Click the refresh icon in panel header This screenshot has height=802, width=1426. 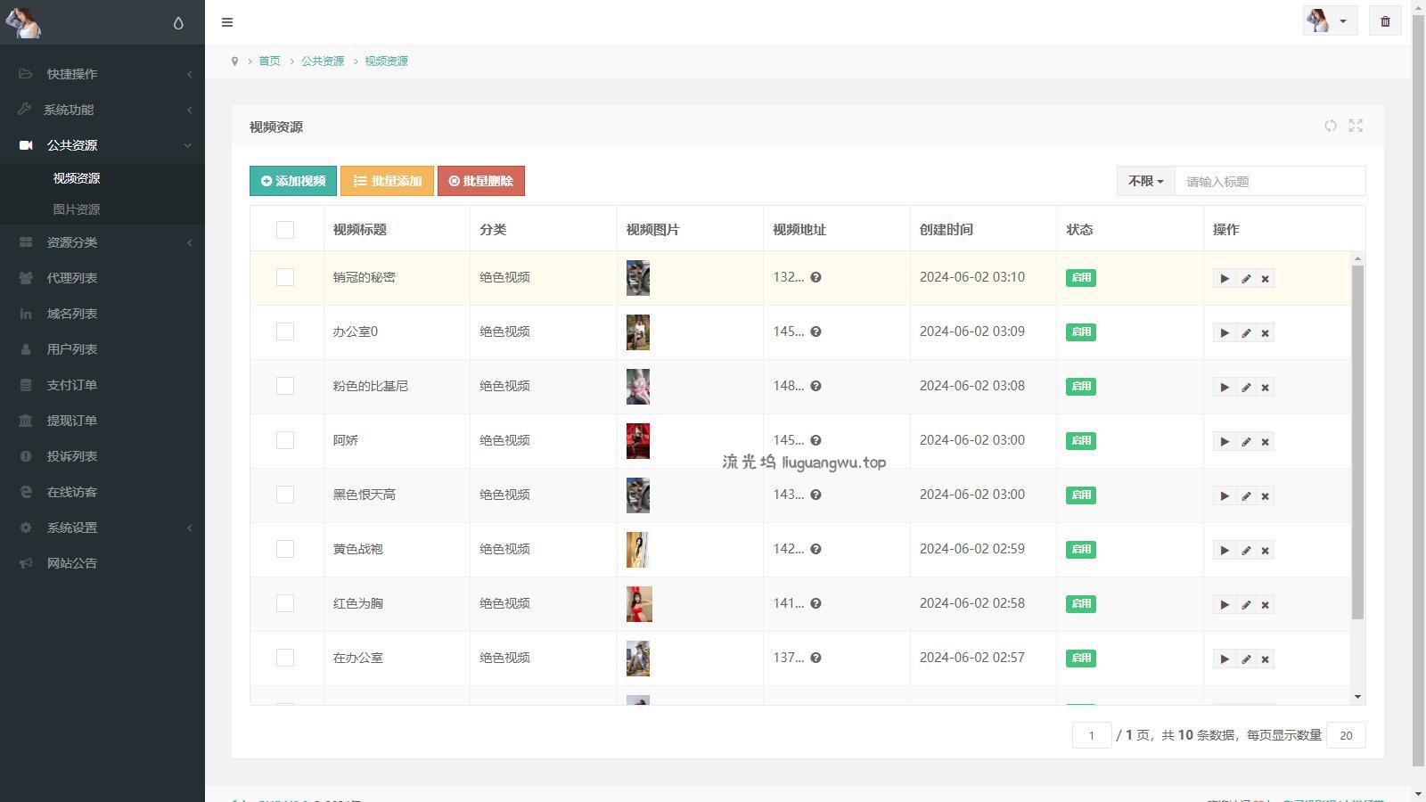pos(1331,127)
